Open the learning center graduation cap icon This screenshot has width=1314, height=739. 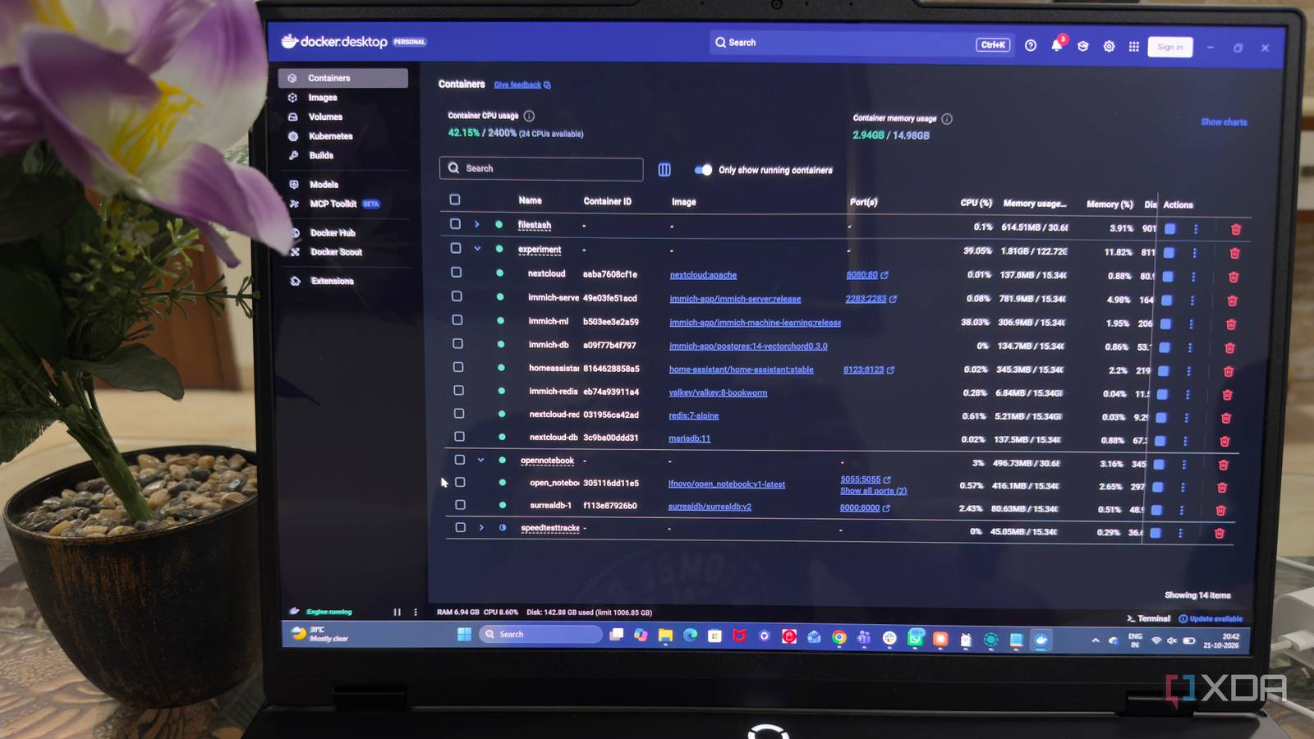point(1083,47)
